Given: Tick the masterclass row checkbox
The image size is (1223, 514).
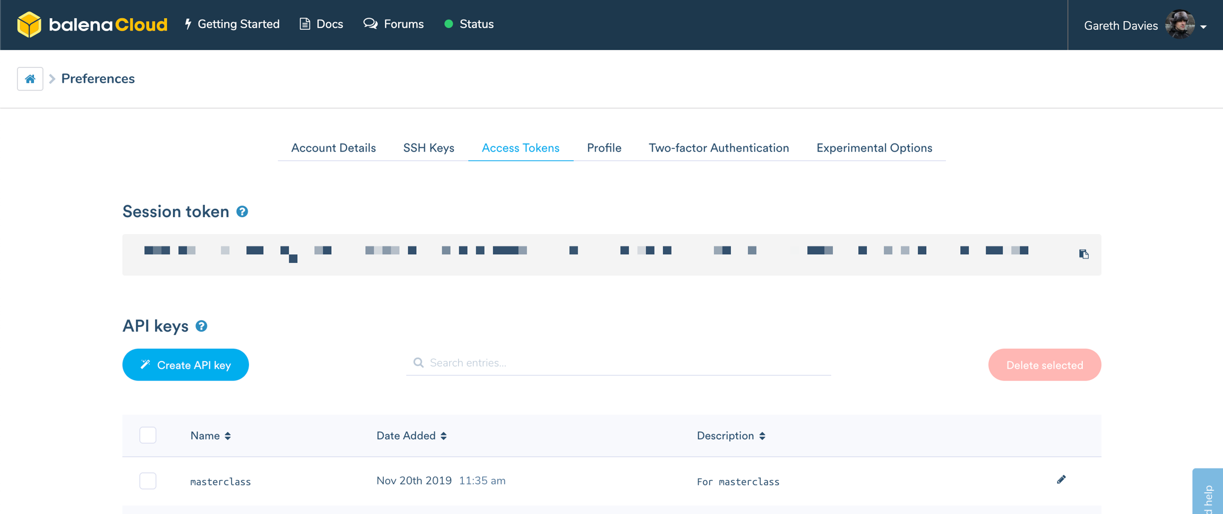Looking at the screenshot, I should point(148,481).
